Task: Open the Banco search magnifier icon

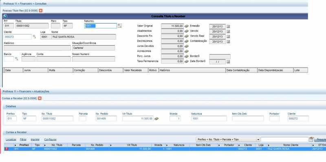Action: pos(16,59)
